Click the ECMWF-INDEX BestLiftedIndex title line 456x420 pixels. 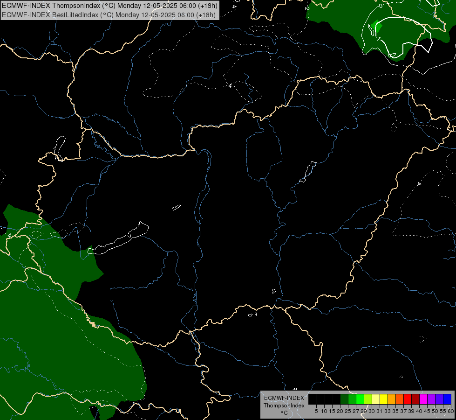click(x=109, y=15)
